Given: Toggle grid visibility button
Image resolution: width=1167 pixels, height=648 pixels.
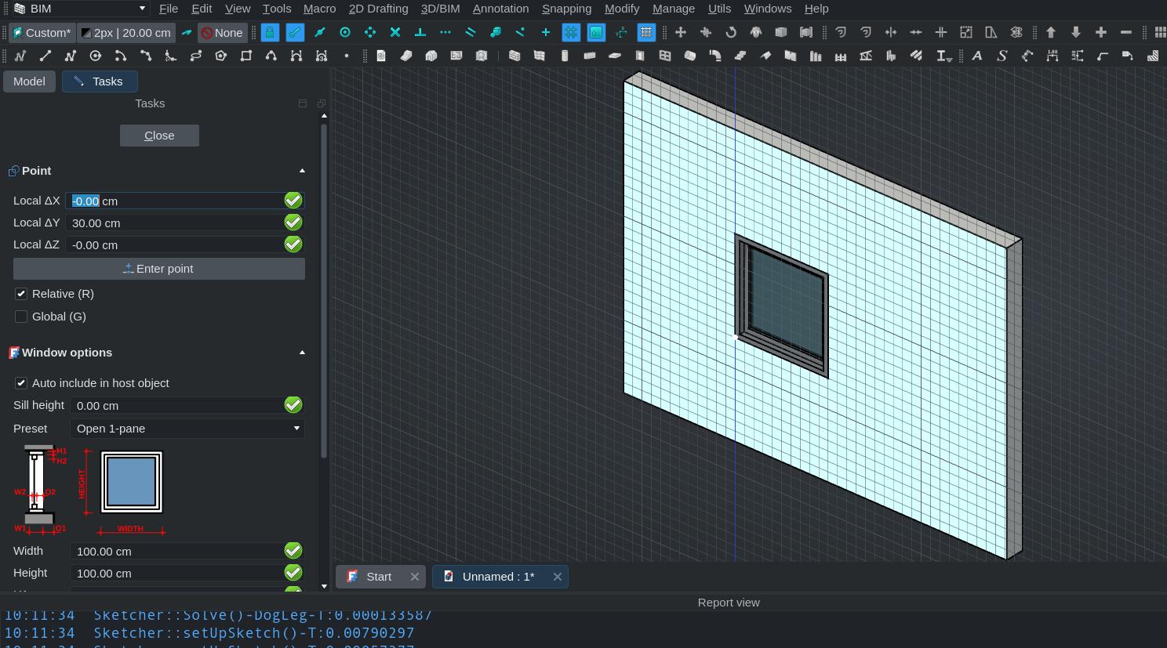Looking at the screenshot, I should (x=646, y=32).
